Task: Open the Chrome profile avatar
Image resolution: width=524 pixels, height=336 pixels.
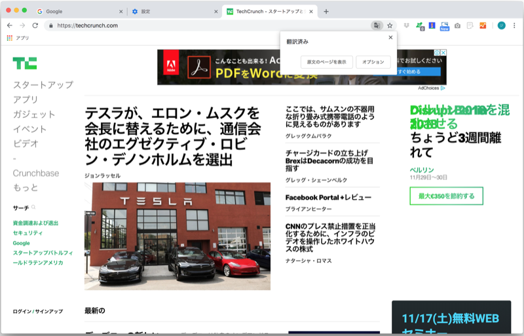Action: point(501,26)
